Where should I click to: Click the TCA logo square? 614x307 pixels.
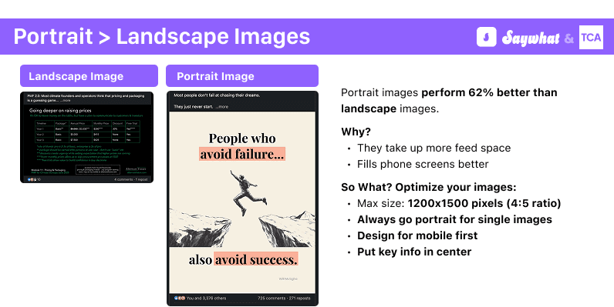click(591, 37)
